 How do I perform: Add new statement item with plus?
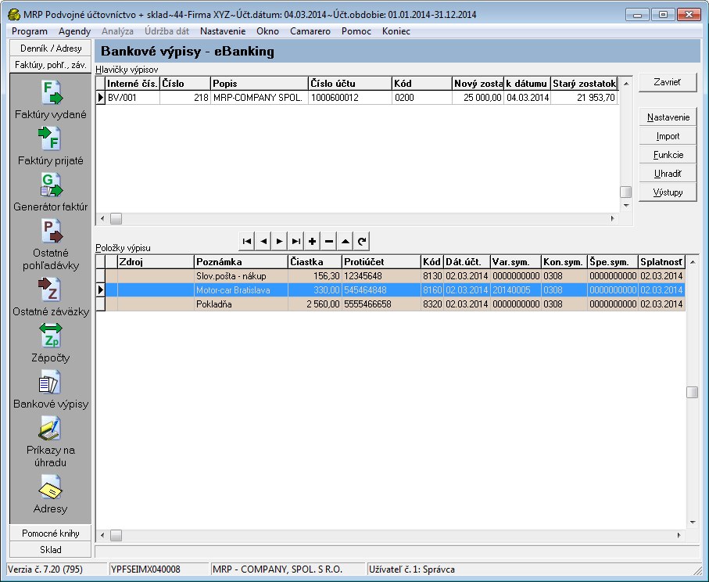[x=313, y=242]
